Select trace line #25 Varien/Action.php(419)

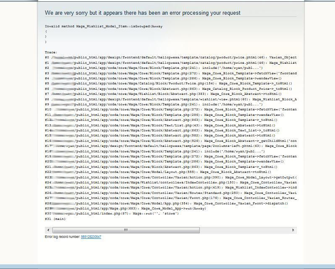pyautogui.click(x=171, y=188)
